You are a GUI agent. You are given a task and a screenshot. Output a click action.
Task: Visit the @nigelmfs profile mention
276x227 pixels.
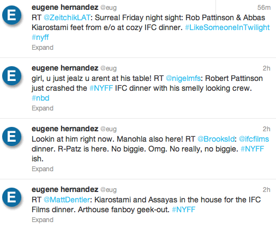[183, 78]
